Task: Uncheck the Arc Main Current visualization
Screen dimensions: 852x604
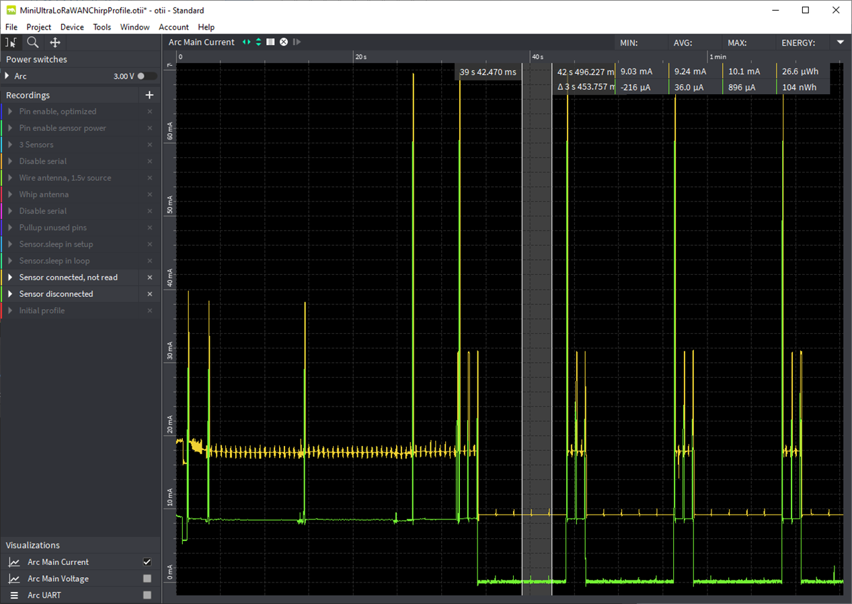Action: point(147,562)
